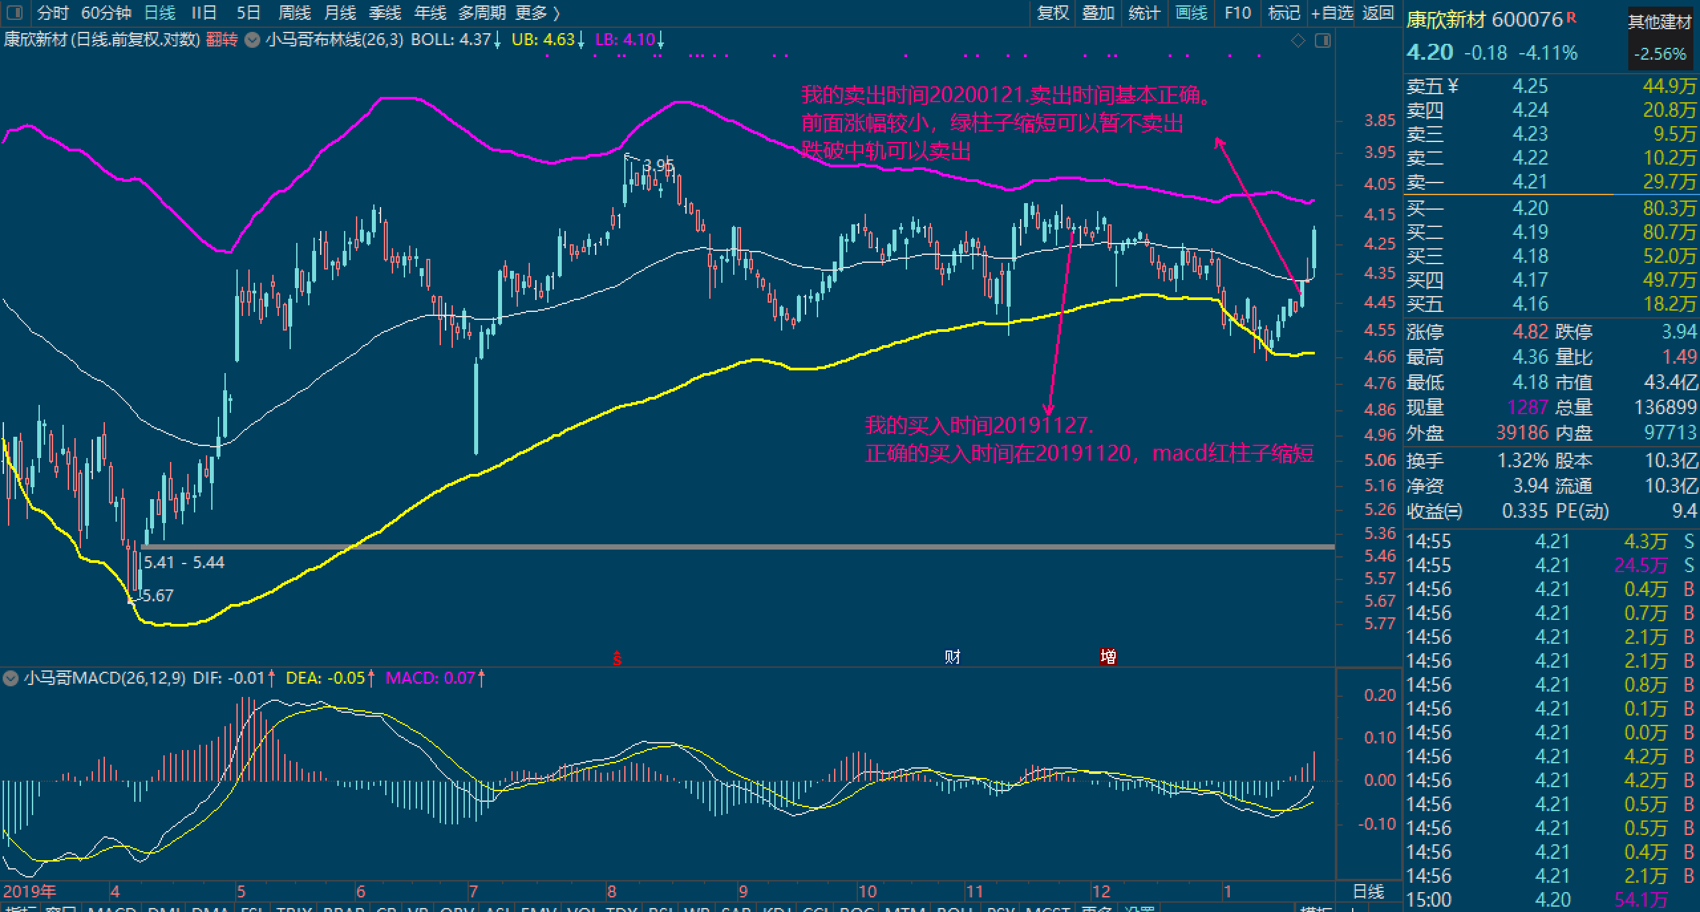
Task: Toggle the 翻转 chart flip option
Action: point(222,40)
